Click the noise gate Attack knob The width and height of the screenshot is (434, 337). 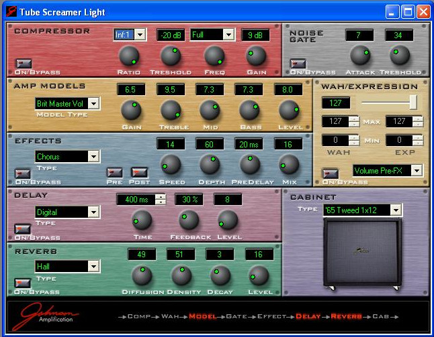point(360,56)
